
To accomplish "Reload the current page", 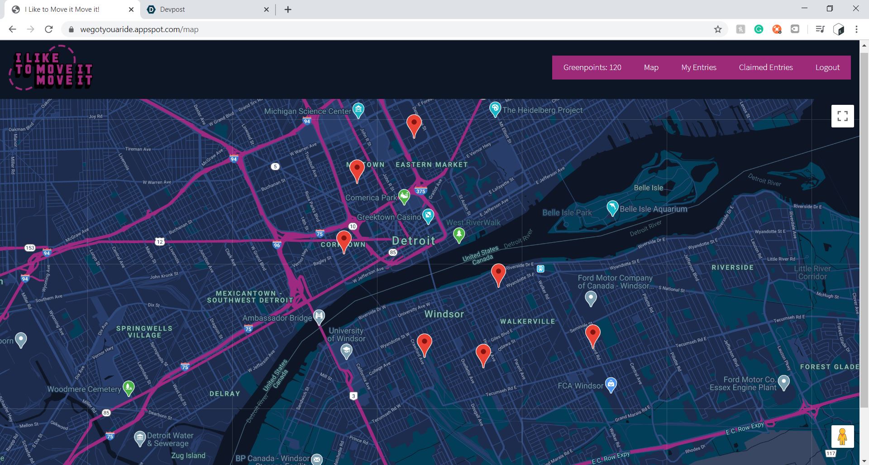I will point(49,29).
